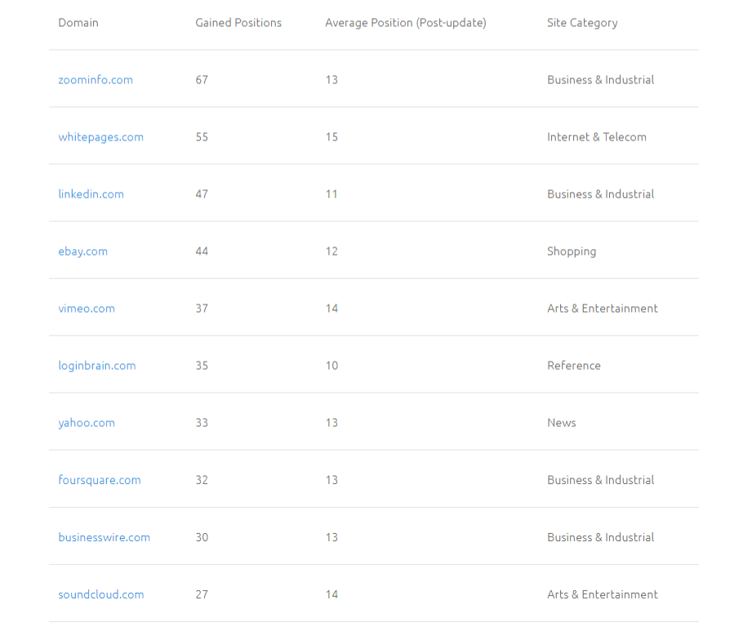Screen dimensions: 752x636
Task: Click Arts & Entertainment beside soundcloud.com
Action: [x=603, y=594]
